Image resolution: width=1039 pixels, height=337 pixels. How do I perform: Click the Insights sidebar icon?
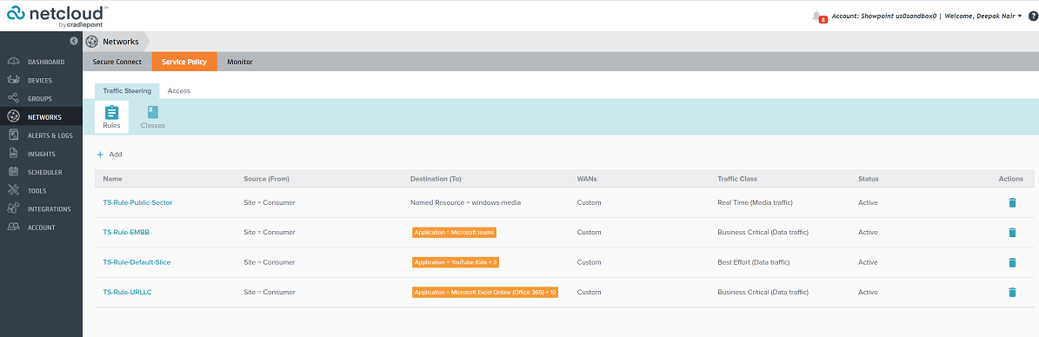(13, 154)
